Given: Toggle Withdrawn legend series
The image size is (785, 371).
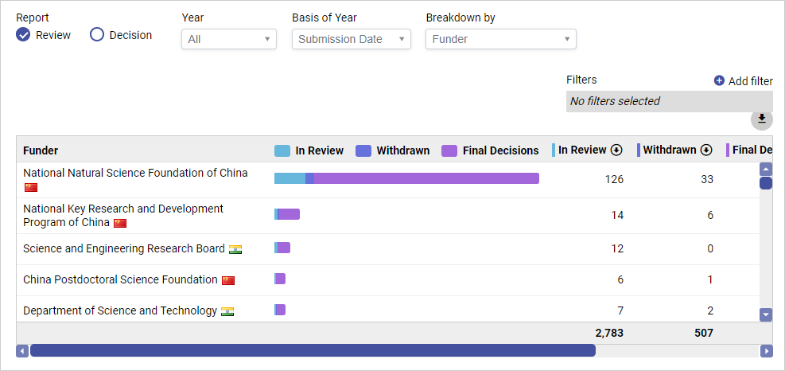Looking at the screenshot, I should [x=393, y=150].
